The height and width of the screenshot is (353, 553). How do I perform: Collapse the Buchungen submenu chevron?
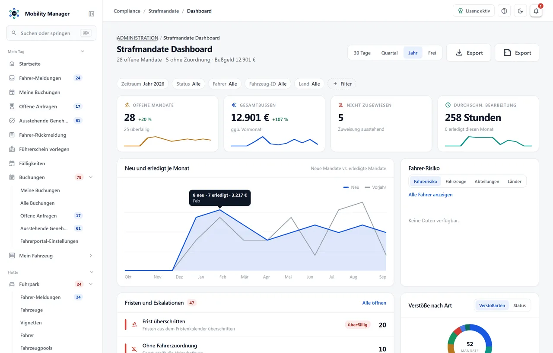[x=91, y=177]
